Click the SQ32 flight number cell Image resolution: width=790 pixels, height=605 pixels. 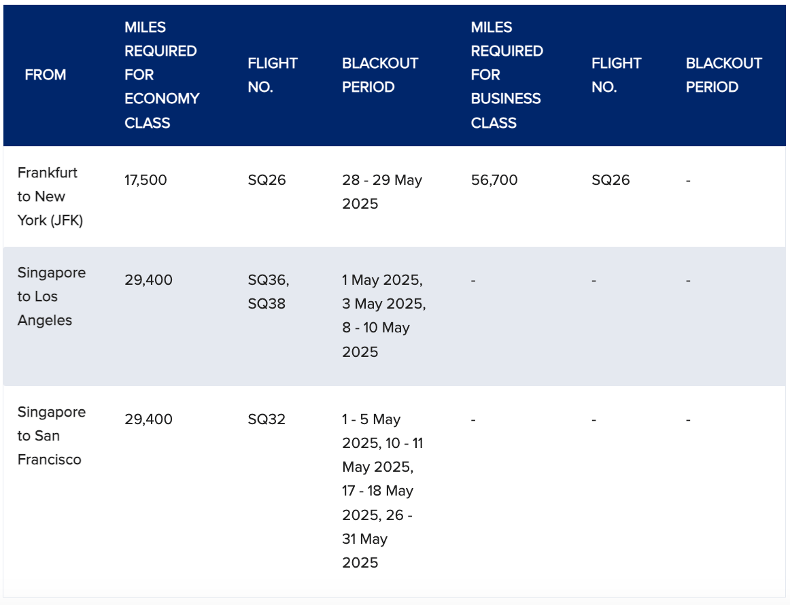(267, 419)
